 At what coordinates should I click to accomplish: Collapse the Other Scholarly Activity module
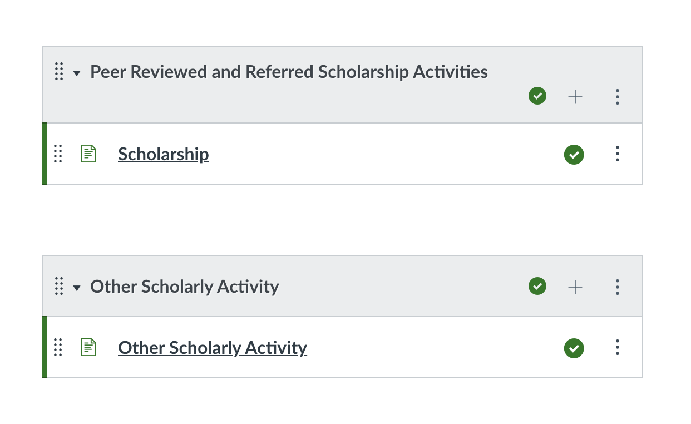coord(77,288)
